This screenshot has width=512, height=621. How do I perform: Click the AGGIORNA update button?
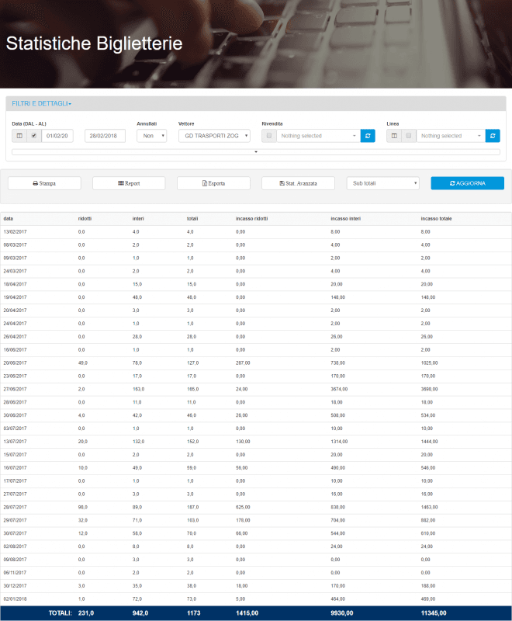coord(467,183)
